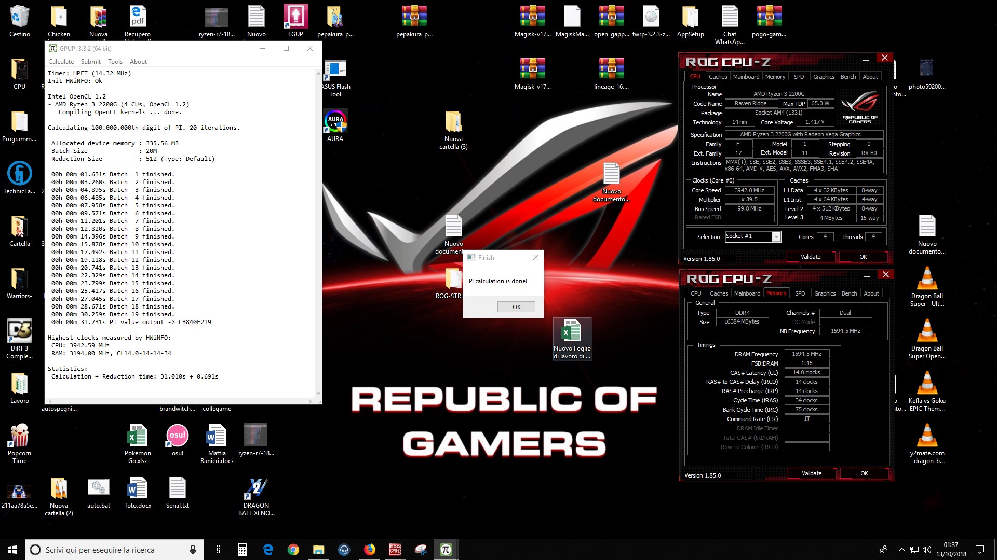Open Google Chrome from the taskbar

click(x=293, y=550)
